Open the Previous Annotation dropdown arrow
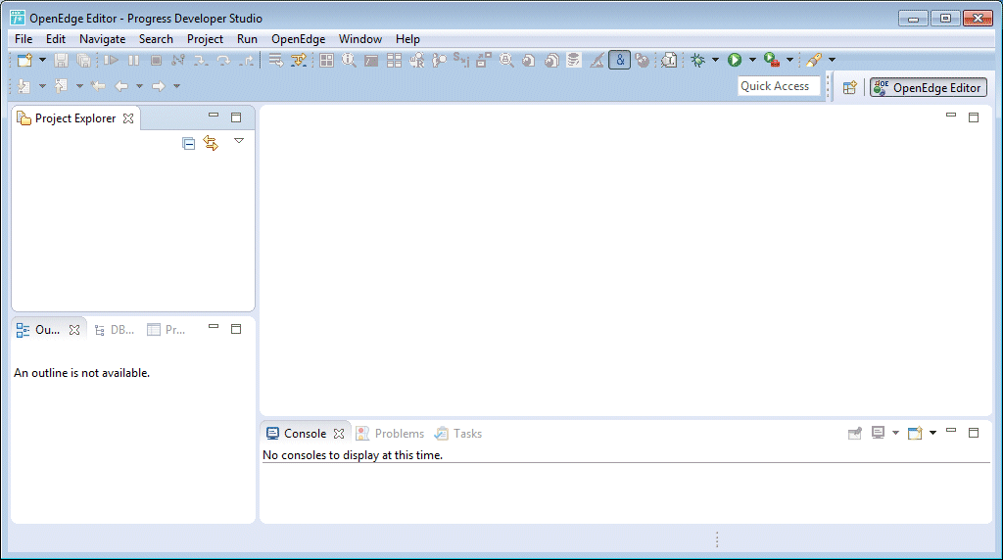 [x=79, y=85]
